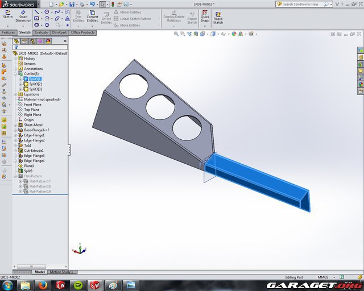This screenshot has width=364, height=291.
Task: Select Front Plane in feature tree
Action: 32,105
